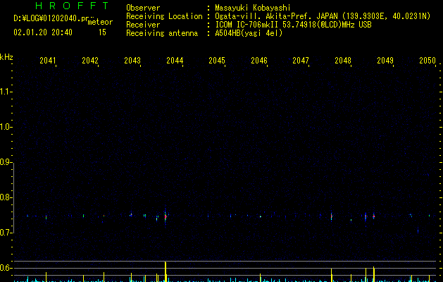Click the 2041 time axis marker

(48, 61)
